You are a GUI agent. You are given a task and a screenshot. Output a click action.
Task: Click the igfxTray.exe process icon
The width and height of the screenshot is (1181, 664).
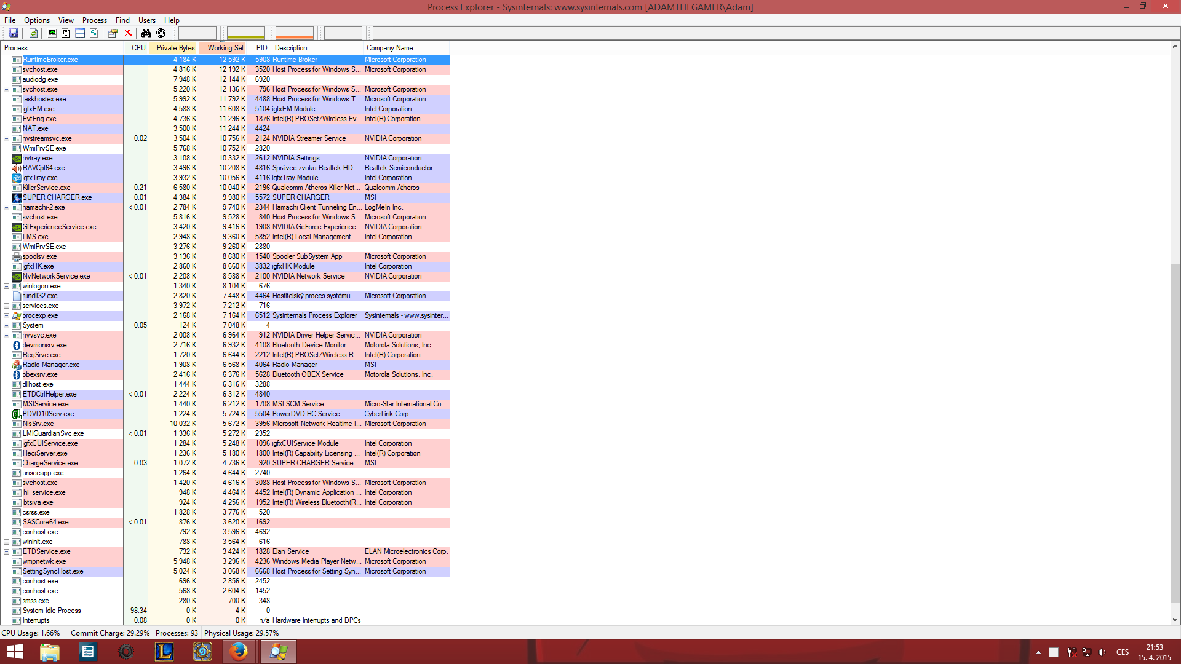coord(17,178)
